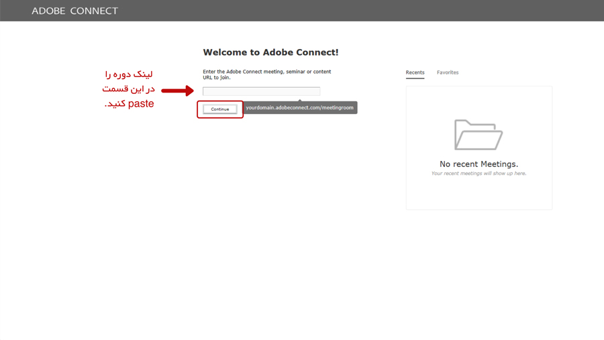Click the ADOBE CONNECT header logo
The width and height of the screenshot is (604, 340).
coord(74,11)
